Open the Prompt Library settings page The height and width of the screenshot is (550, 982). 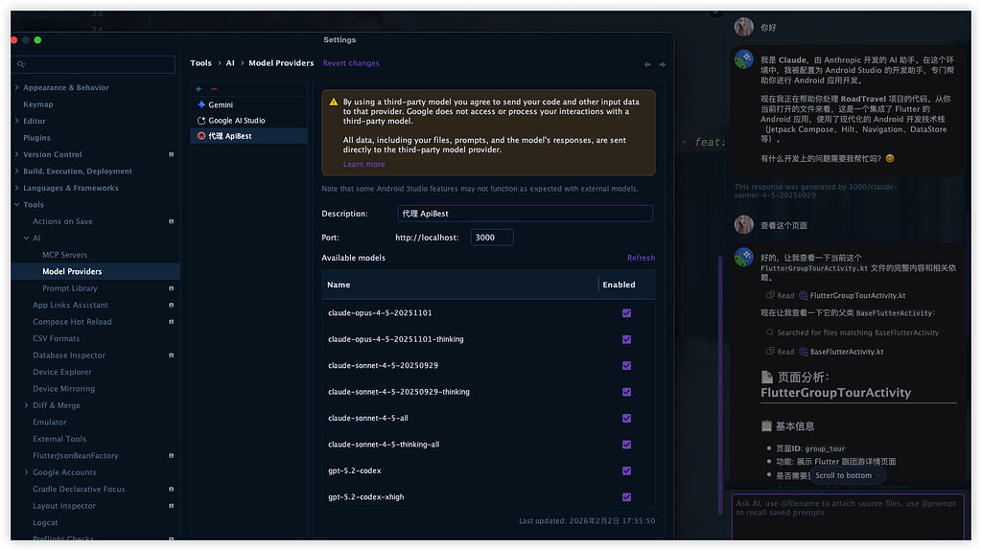click(69, 288)
